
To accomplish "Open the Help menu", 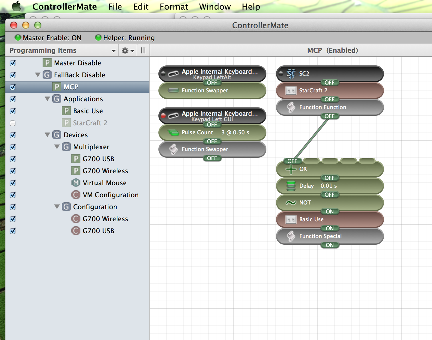I will pyautogui.click(x=251, y=7).
